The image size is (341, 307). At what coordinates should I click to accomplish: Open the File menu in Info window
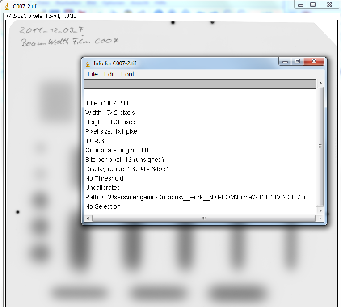click(x=93, y=74)
